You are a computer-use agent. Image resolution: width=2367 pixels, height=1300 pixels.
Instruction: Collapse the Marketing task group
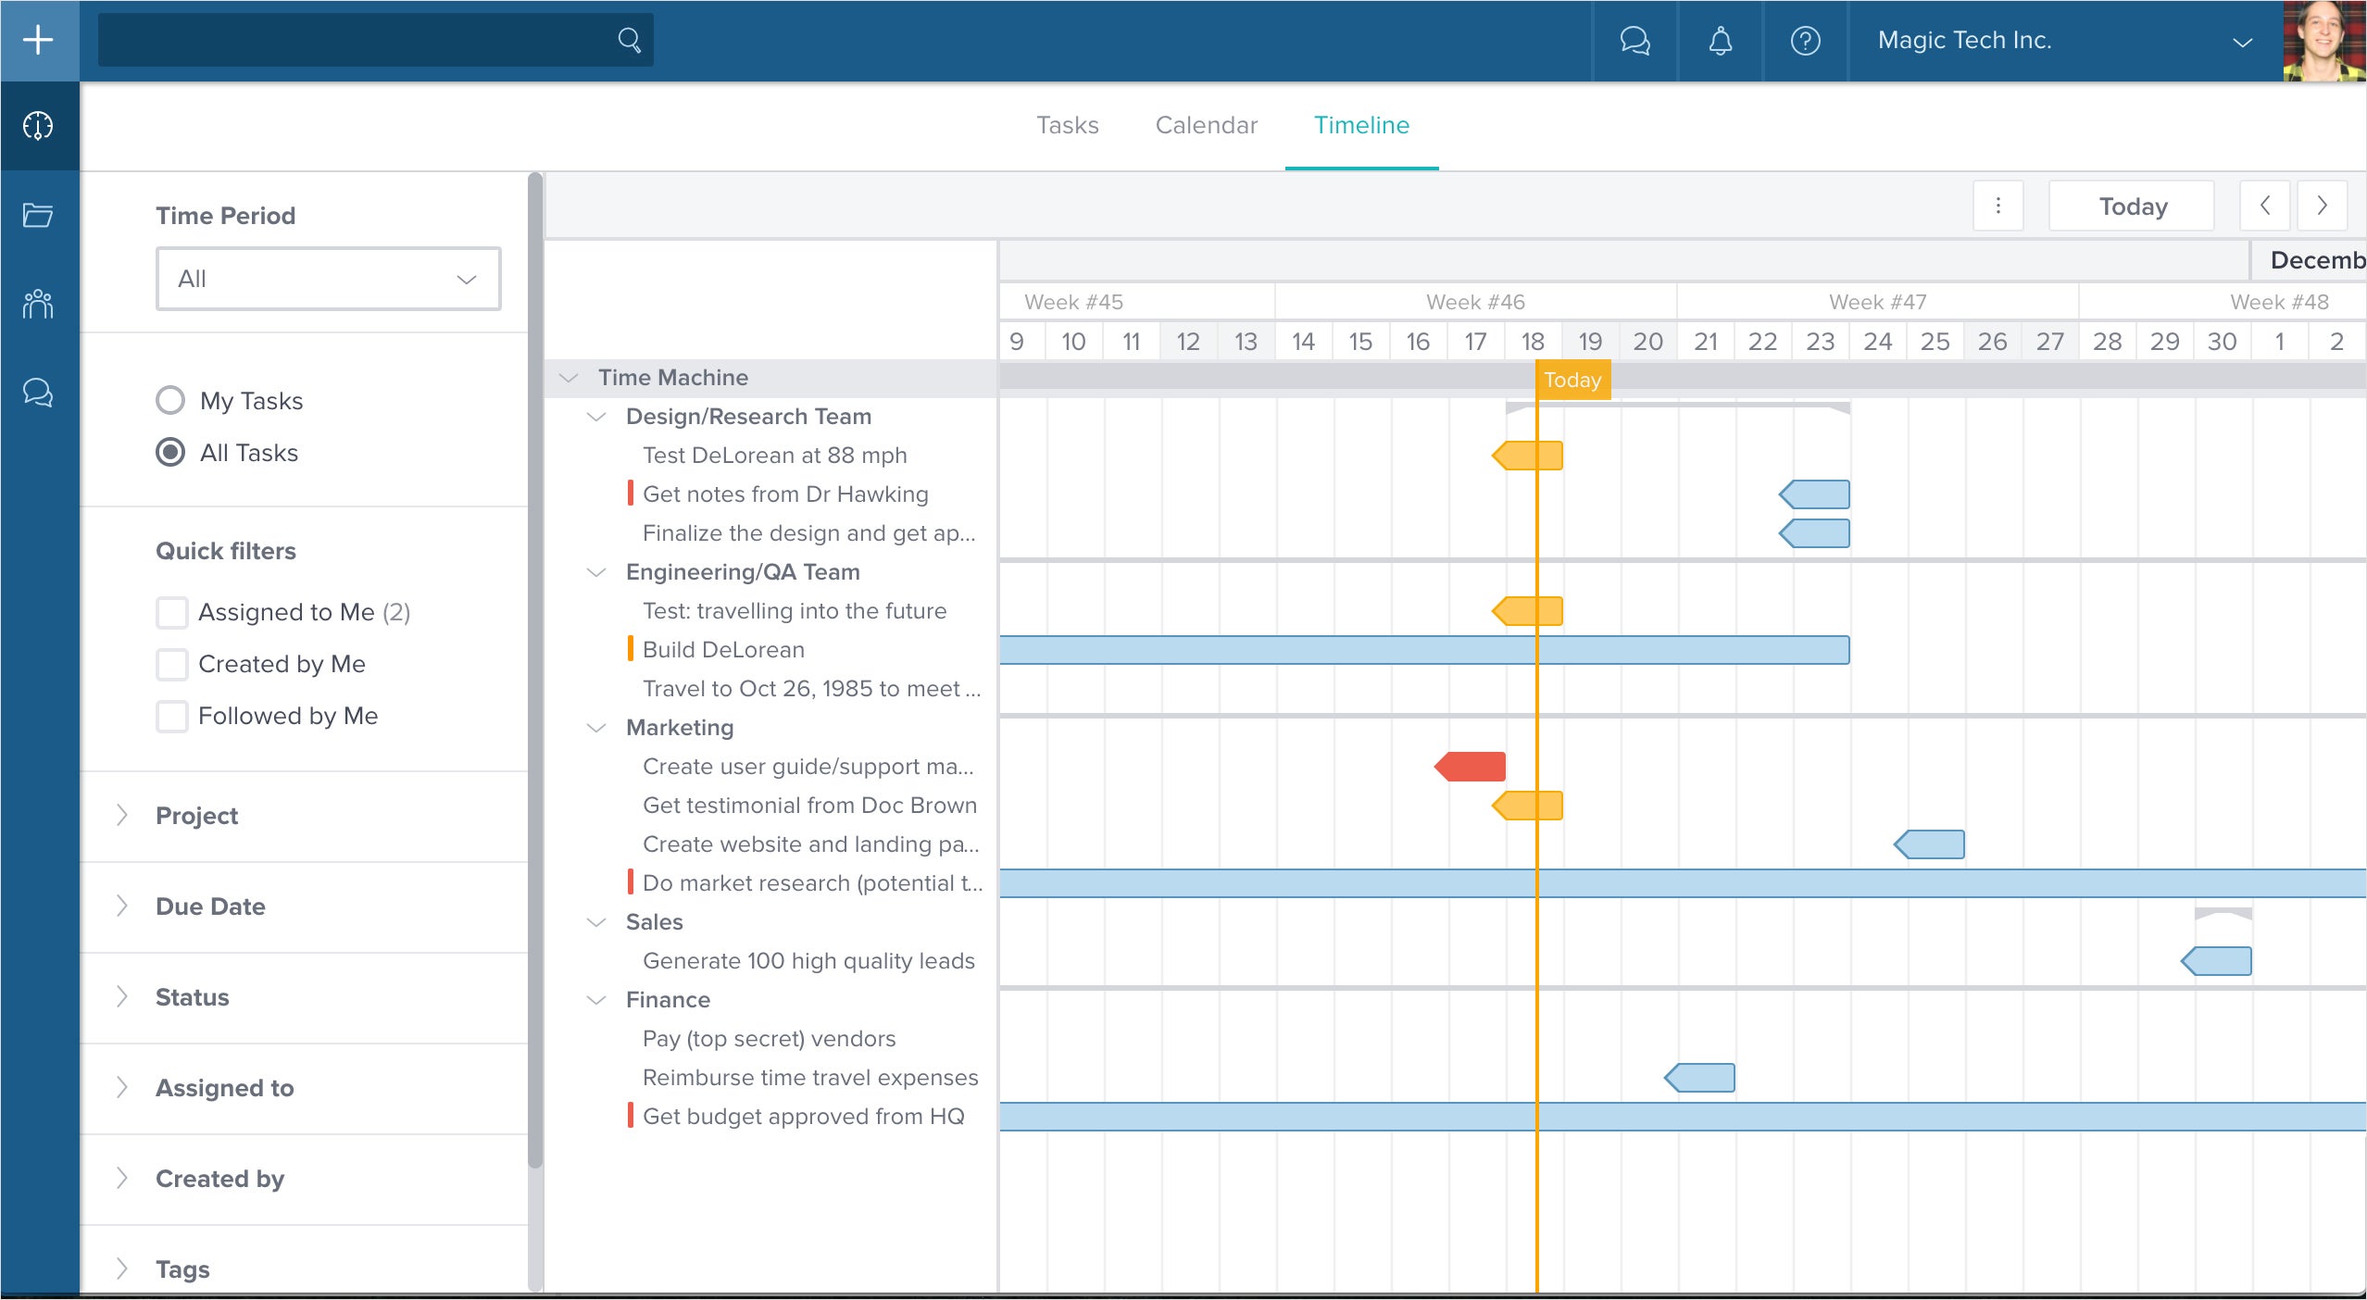coord(596,728)
